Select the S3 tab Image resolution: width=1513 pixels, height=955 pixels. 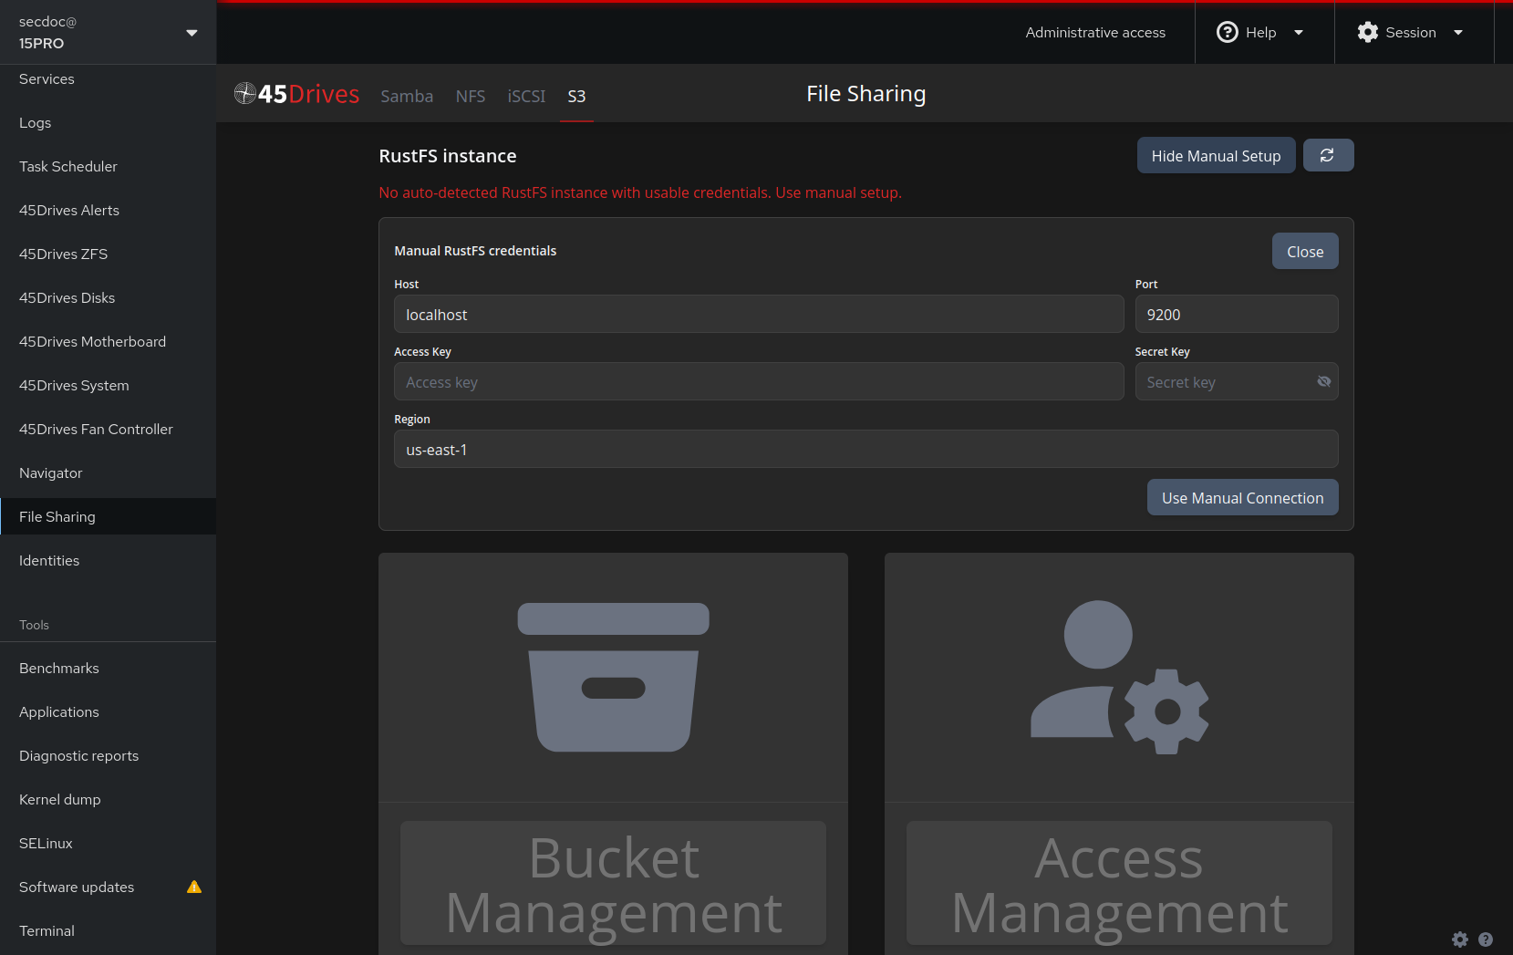[x=576, y=96]
